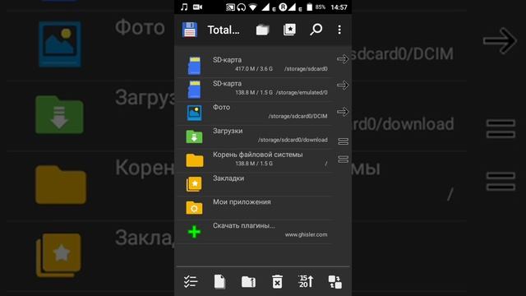Screen dimensions: 526x296
Task: Tap the green plus Скачать плагины icon
Action: tap(194, 232)
